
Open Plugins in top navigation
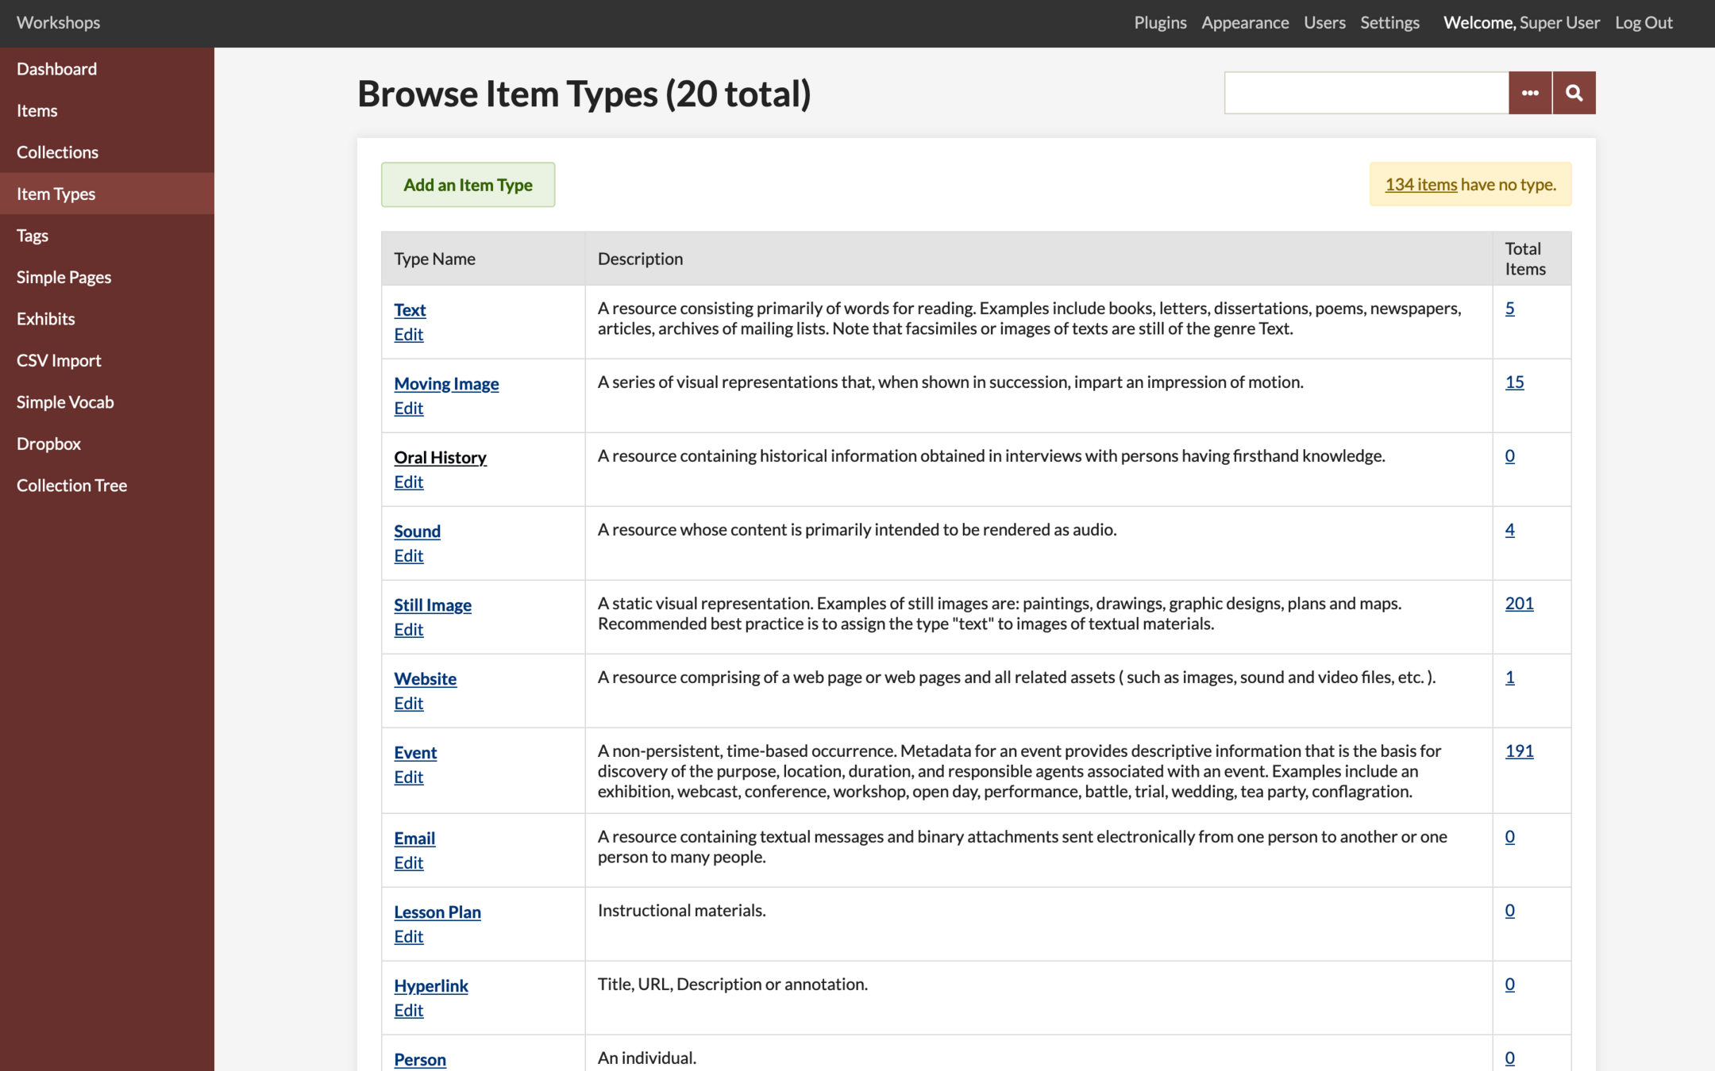pyautogui.click(x=1160, y=22)
